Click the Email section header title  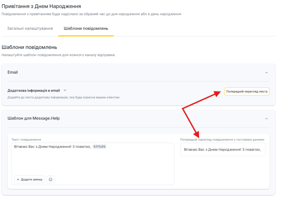[12, 72]
